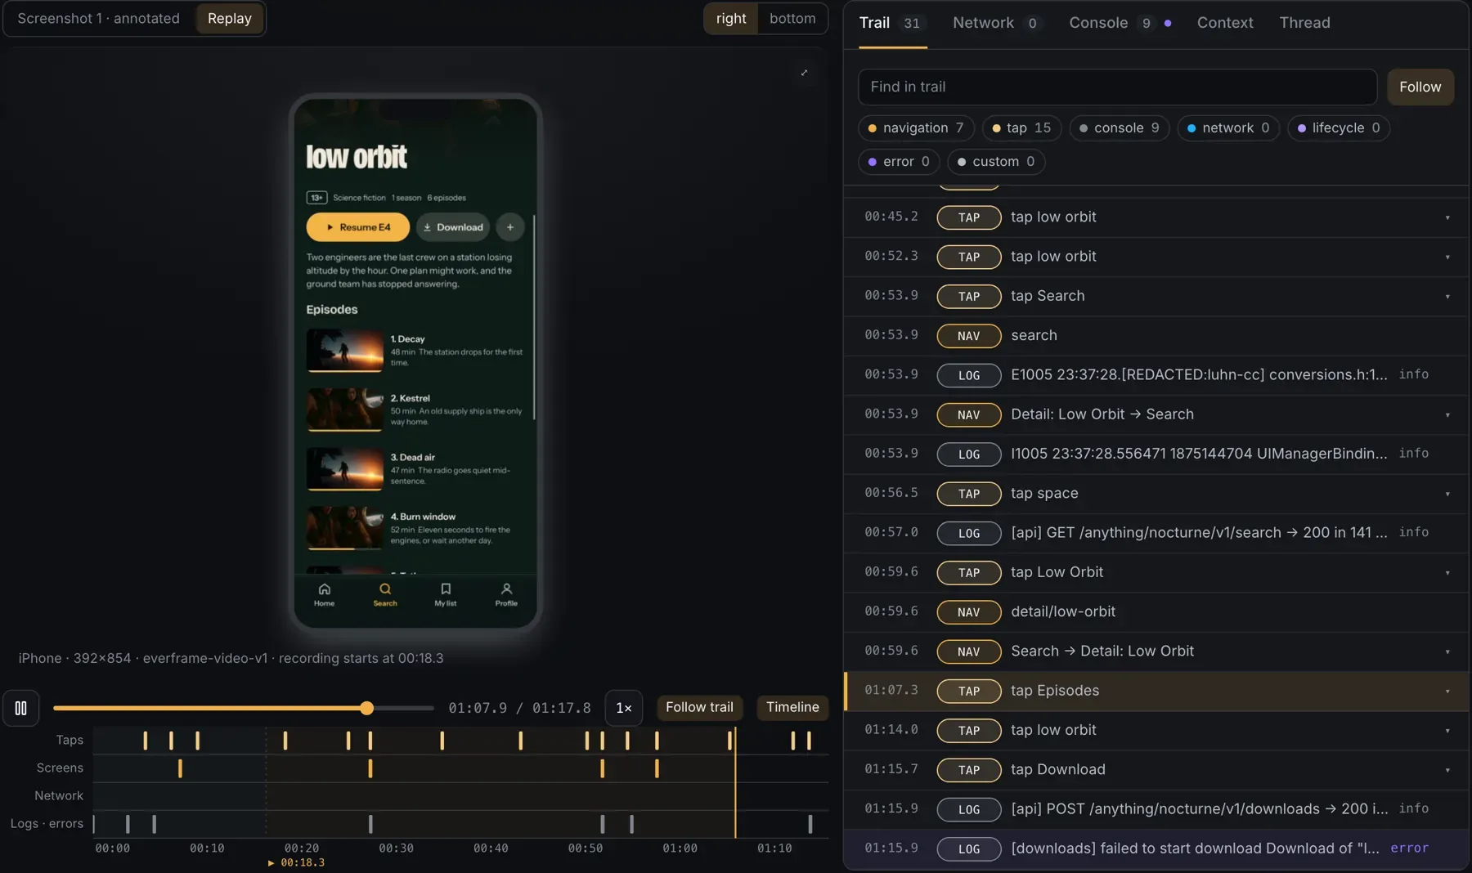Pause the replay playback
Image resolution: width=1472 pixels, height=873 pixels.
click(20, 708)
